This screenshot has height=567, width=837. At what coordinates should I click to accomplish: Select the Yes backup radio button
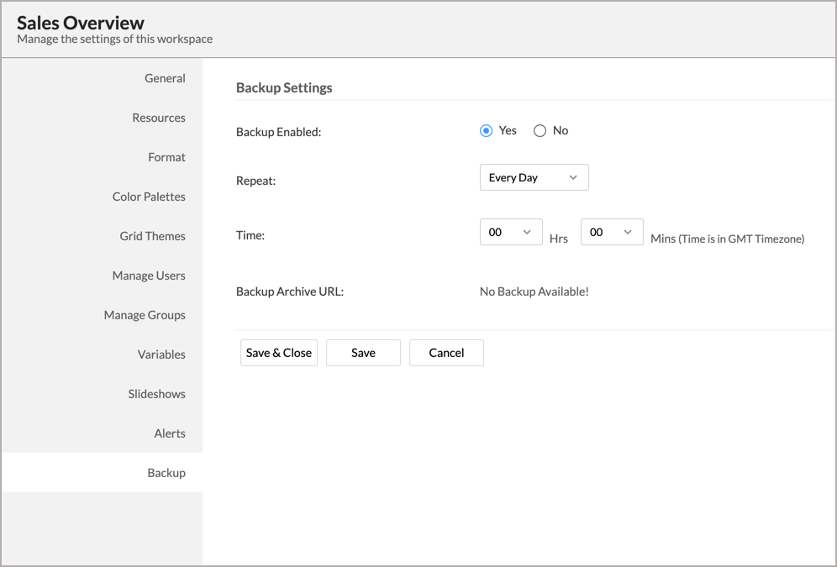pyautogui.click(x=486, y=131)
